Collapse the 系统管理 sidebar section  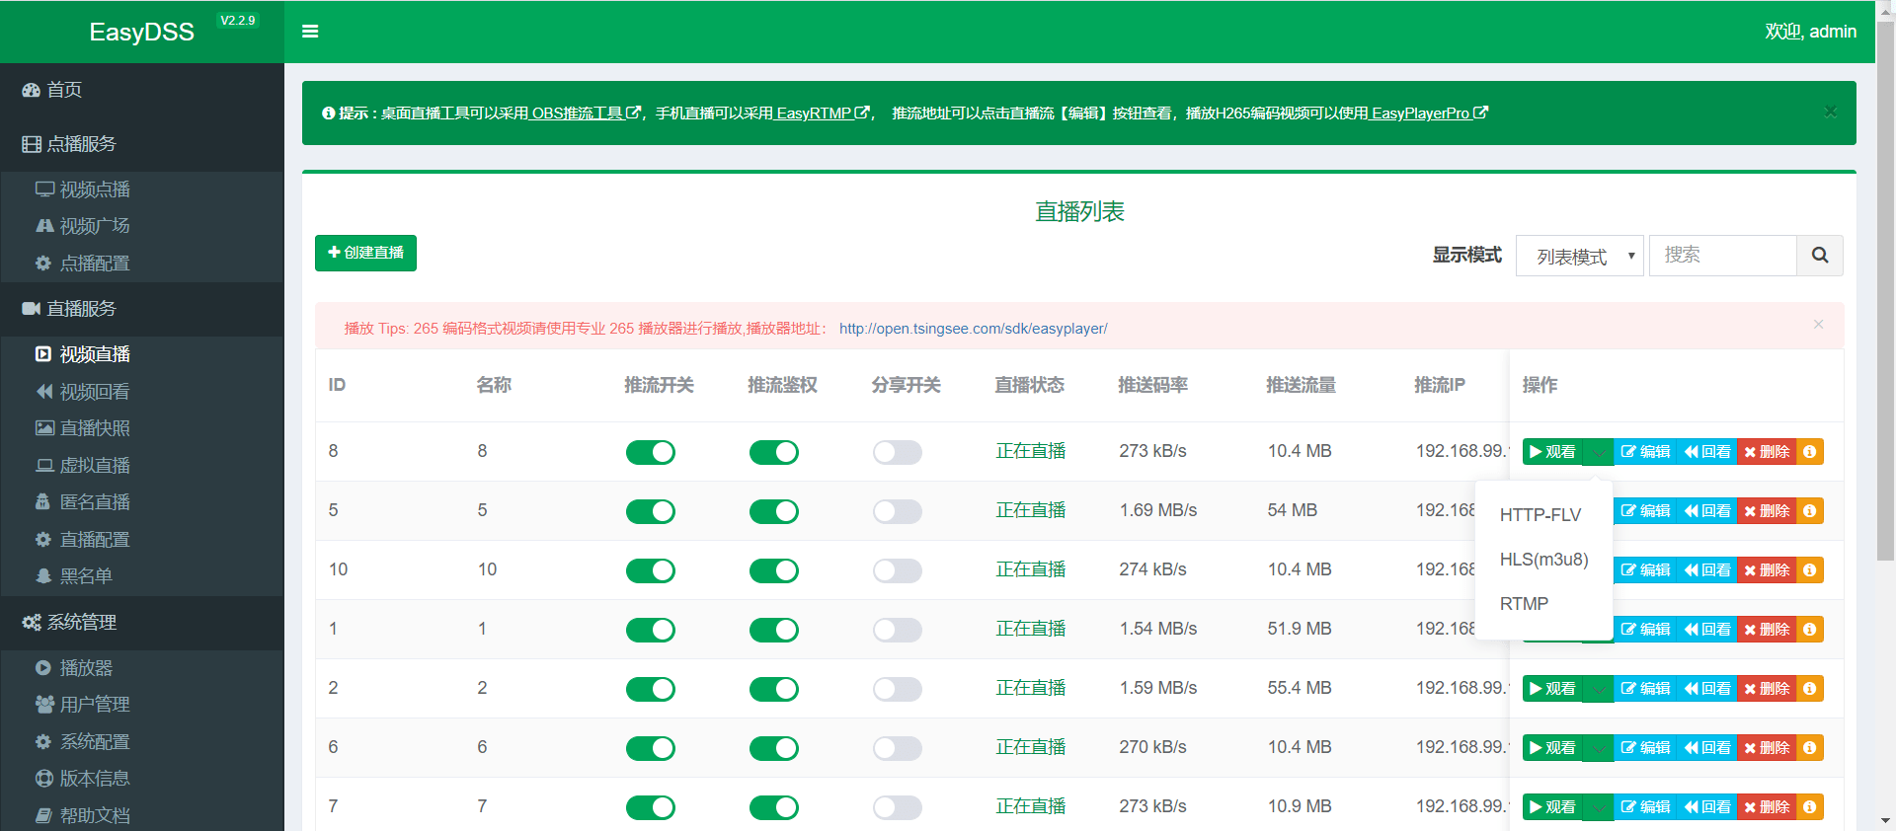(x=142, y=623)
